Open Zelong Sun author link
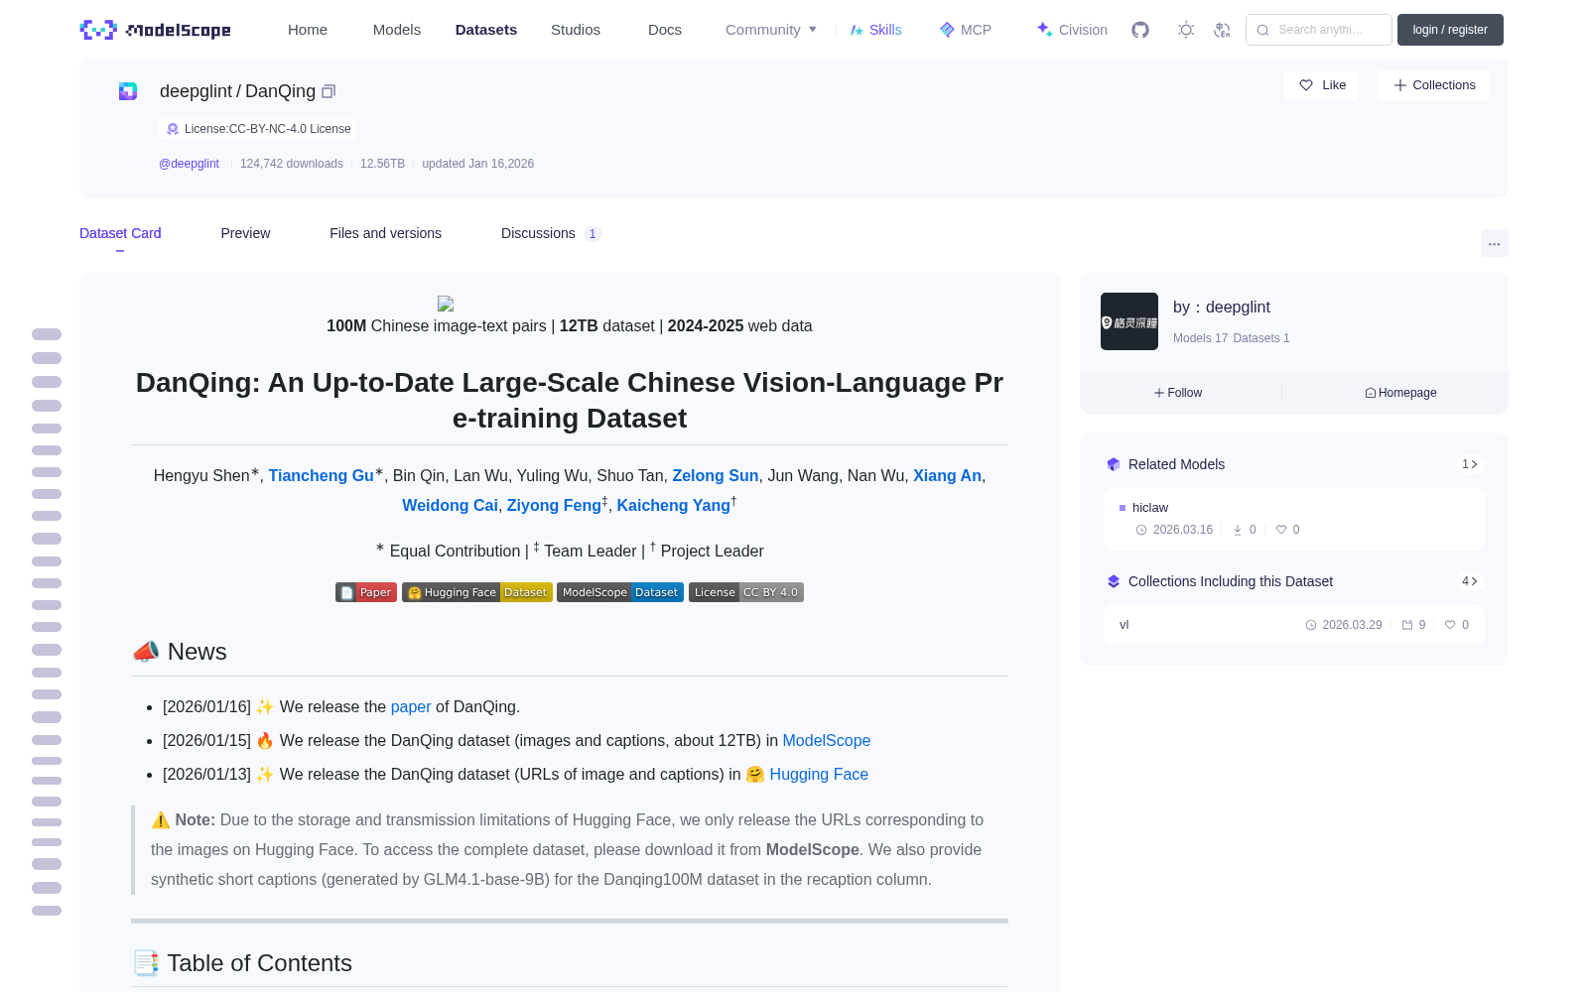Screen dimensions: 1588x992 click(716, 476)
